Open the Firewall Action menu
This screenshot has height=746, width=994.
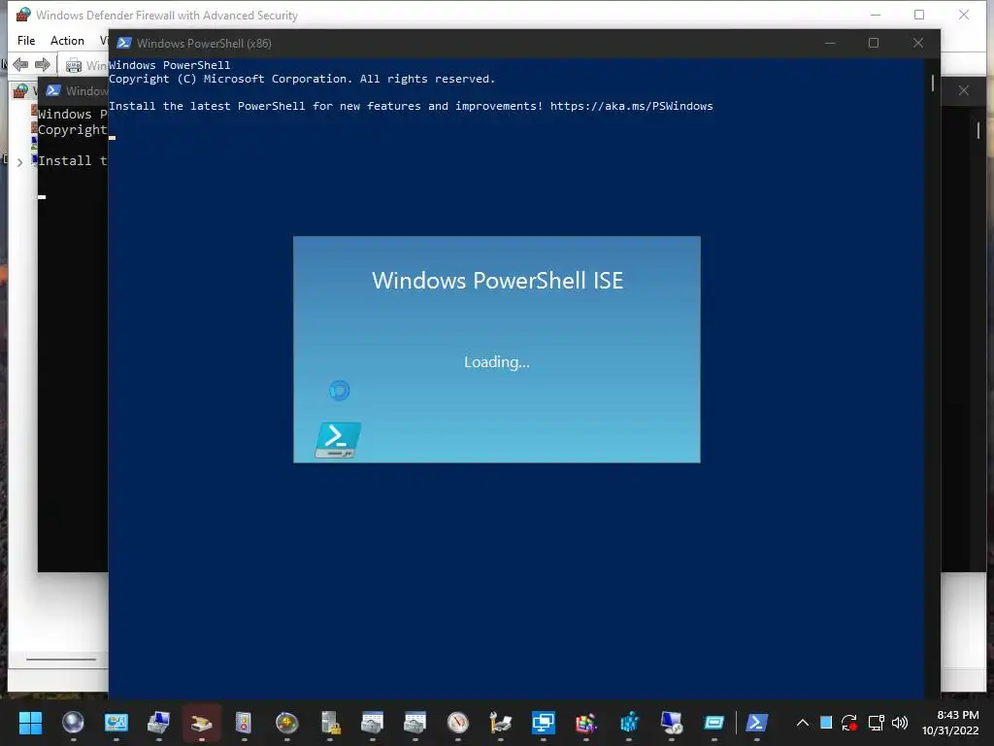coord(67,41)
